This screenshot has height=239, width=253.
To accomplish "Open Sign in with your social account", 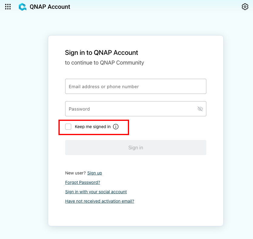I will [96, 192].
